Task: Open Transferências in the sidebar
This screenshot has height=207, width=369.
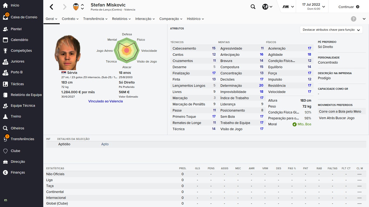Action: click(22, 139)
